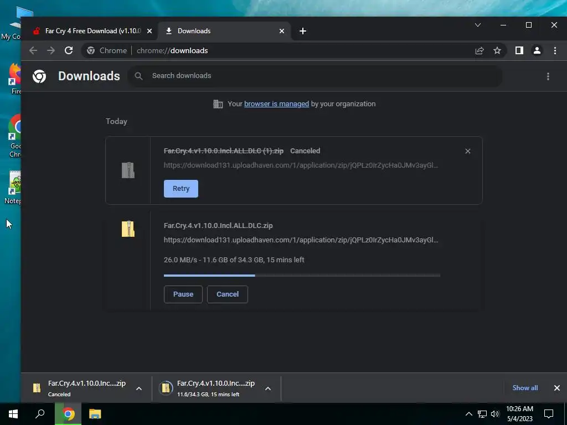
Task: Click the download progress bar
Action: pyautogui.click(x=302, y=276)
